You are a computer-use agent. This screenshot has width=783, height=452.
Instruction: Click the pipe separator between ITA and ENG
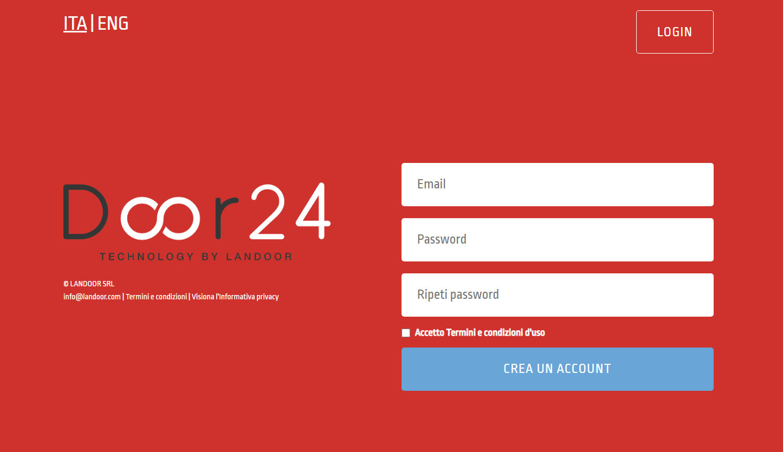click(92, 23)
